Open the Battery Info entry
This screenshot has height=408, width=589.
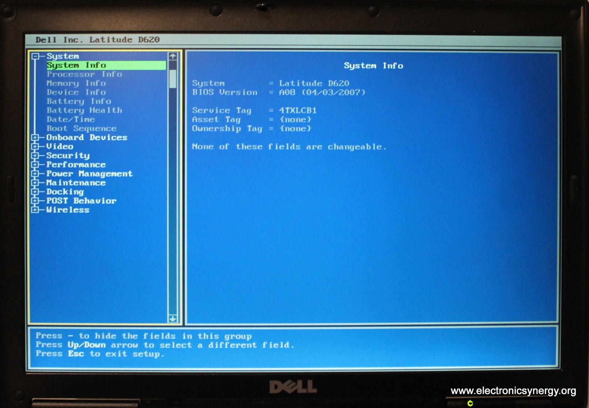pos(79,102)
